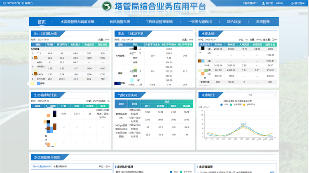Click the 2023年度1-12月A河来水过程 chart title
The height and width of the screenshot is (173, 309).
[x=237, y=101]
